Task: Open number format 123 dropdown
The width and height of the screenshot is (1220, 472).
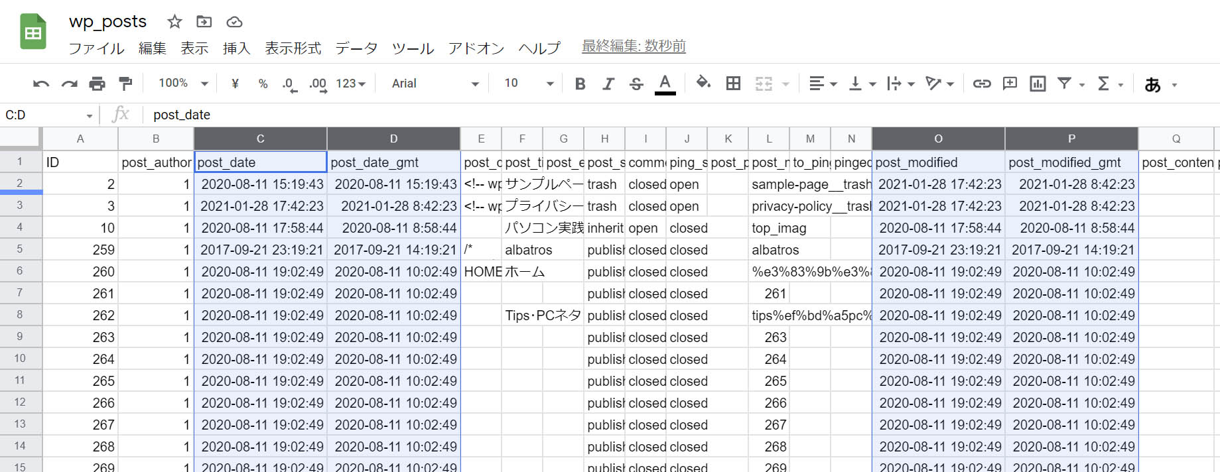Action: [351, 84]
